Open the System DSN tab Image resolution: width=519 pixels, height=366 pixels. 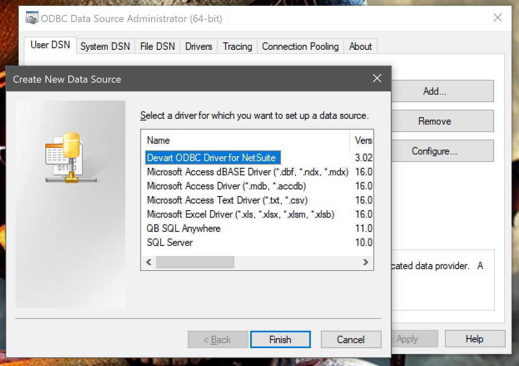105,47
